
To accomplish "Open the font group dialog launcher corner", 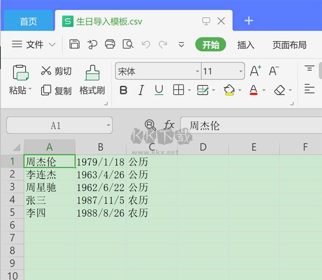I will click(292, 104).
